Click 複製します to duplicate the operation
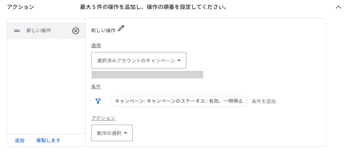The height and width of the screenshot is (150, 348). point(48,140)
